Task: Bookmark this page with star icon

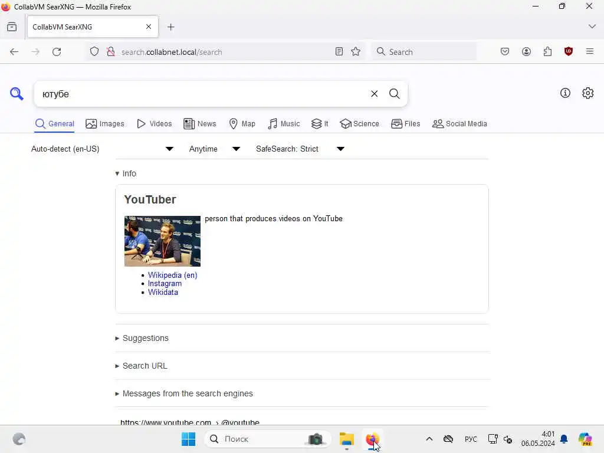Action: (356, 52)
